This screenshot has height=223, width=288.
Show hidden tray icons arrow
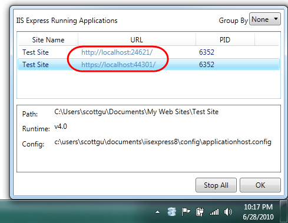(157, 212)
